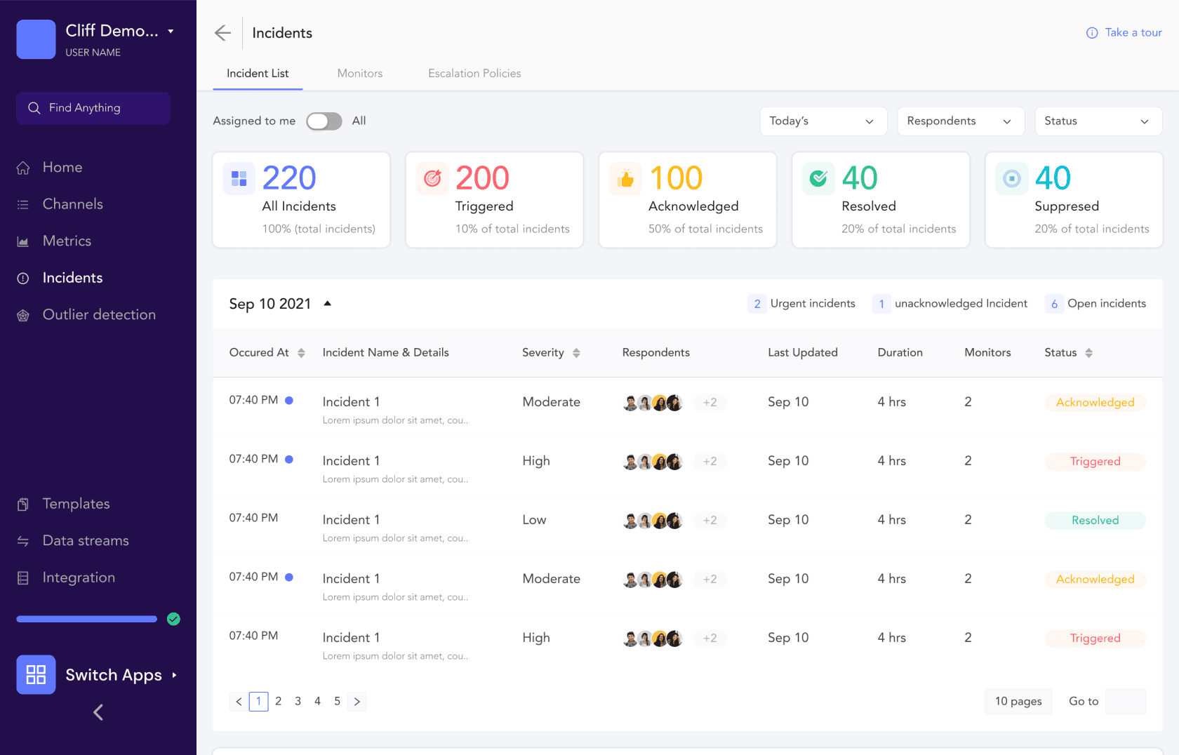Select current page 1 in pagination
1179x755 pixels.
point(259,702)
